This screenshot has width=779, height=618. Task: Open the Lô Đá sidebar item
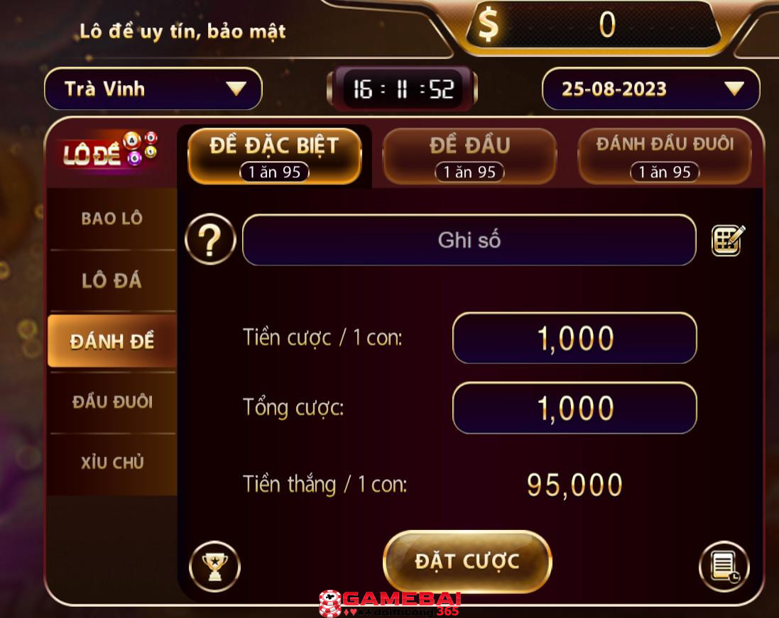pos(112,280)
